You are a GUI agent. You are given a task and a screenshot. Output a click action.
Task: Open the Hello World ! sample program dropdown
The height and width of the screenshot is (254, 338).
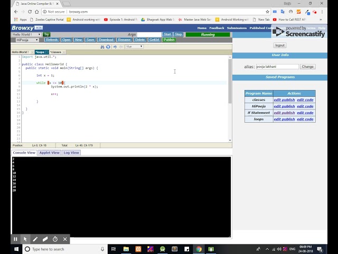pos(26,34)
